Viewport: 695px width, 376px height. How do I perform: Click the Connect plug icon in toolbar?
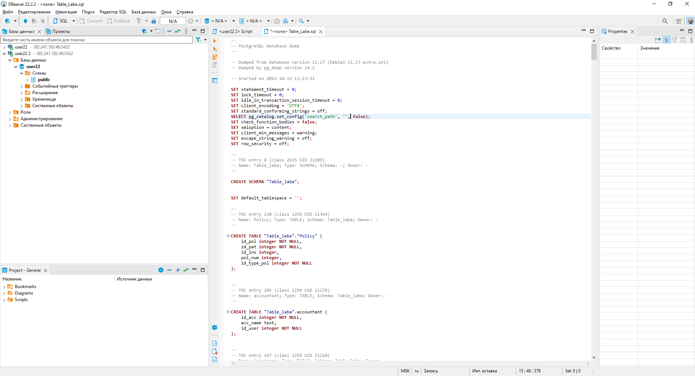[25, 21]
